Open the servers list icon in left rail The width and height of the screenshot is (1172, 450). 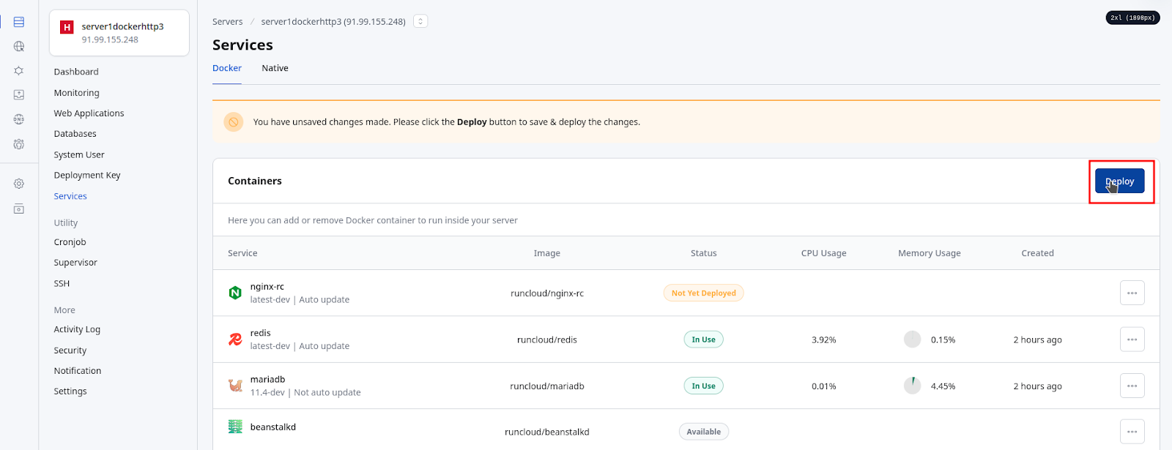(19, 22)
